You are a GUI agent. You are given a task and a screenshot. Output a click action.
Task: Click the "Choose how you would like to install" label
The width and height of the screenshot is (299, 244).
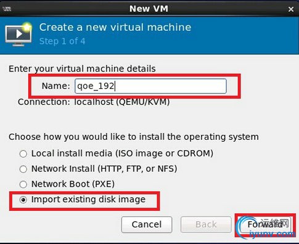(134, 137)
